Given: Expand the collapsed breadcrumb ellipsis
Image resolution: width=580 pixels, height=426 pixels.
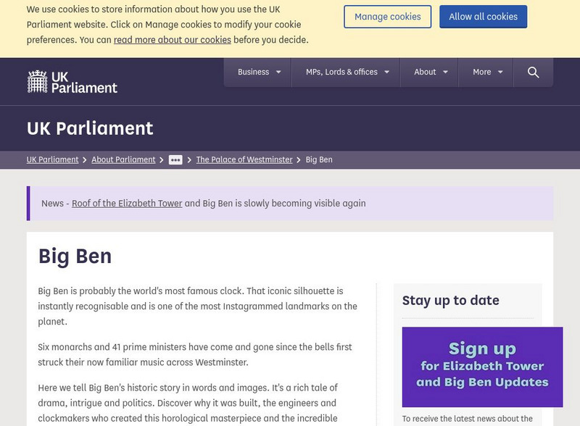Looking at the screenshot, I should [x=175, y=160].
